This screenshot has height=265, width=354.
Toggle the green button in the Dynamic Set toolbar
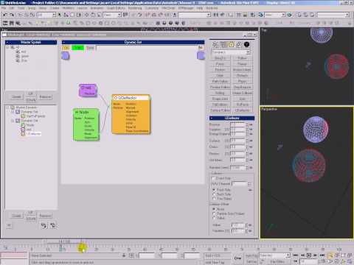tap(78, 48)
